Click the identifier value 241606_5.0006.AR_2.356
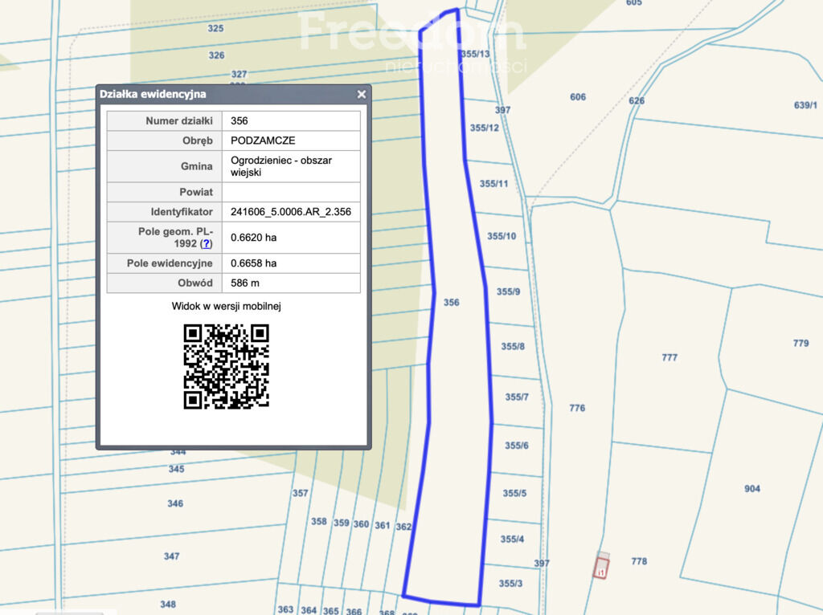The width and height of the screenshot is (823, 615). tap(290, 212)
